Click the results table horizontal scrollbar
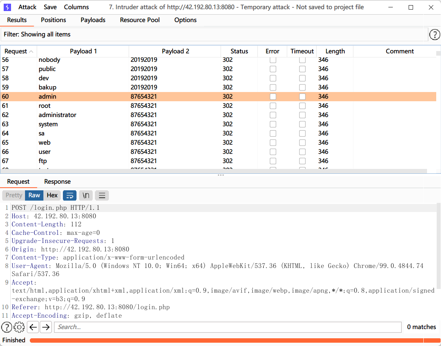The image size is (441, 346). pos(214,171)
